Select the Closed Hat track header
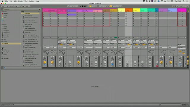The image size is (190, 107). point(62,11)
